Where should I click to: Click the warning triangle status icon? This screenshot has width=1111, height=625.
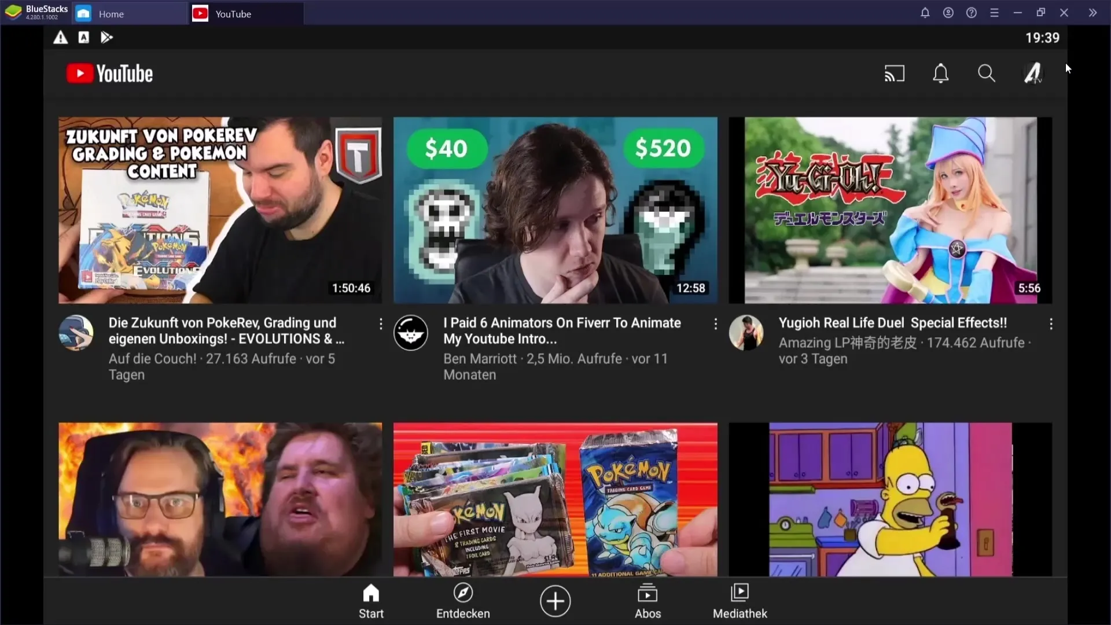(61, 38)
